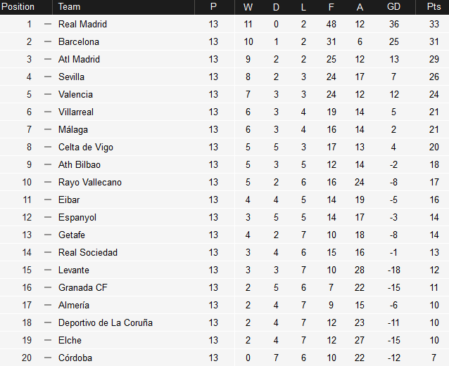Click the dash indicator next to Córdoba

click(x=48, y=358)
